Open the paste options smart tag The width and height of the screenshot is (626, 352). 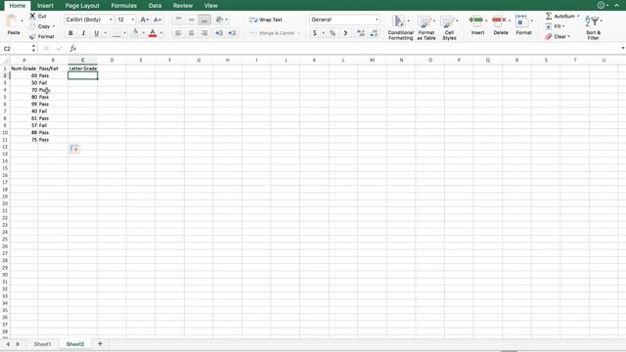(74, 149)
